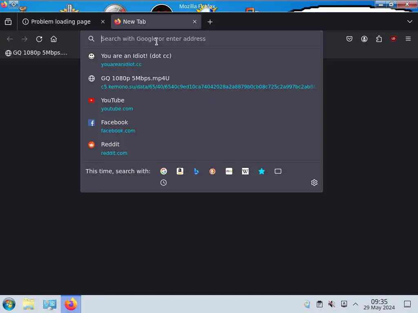Close the New Tab tab
418x313 pixels.
coord(195,22)
